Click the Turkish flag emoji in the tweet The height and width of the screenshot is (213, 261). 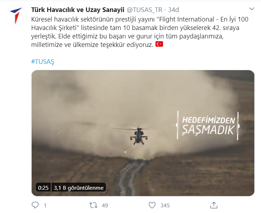(159, 44)
